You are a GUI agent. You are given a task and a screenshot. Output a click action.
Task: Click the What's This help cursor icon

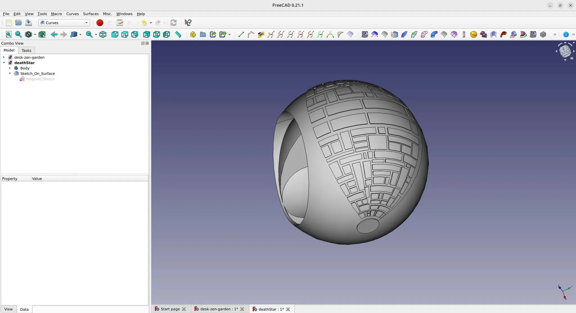tap(188, 23)
